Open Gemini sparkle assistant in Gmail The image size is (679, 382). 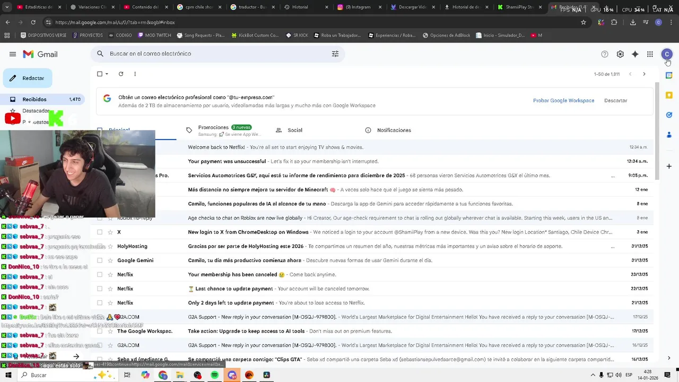point(635,54)
